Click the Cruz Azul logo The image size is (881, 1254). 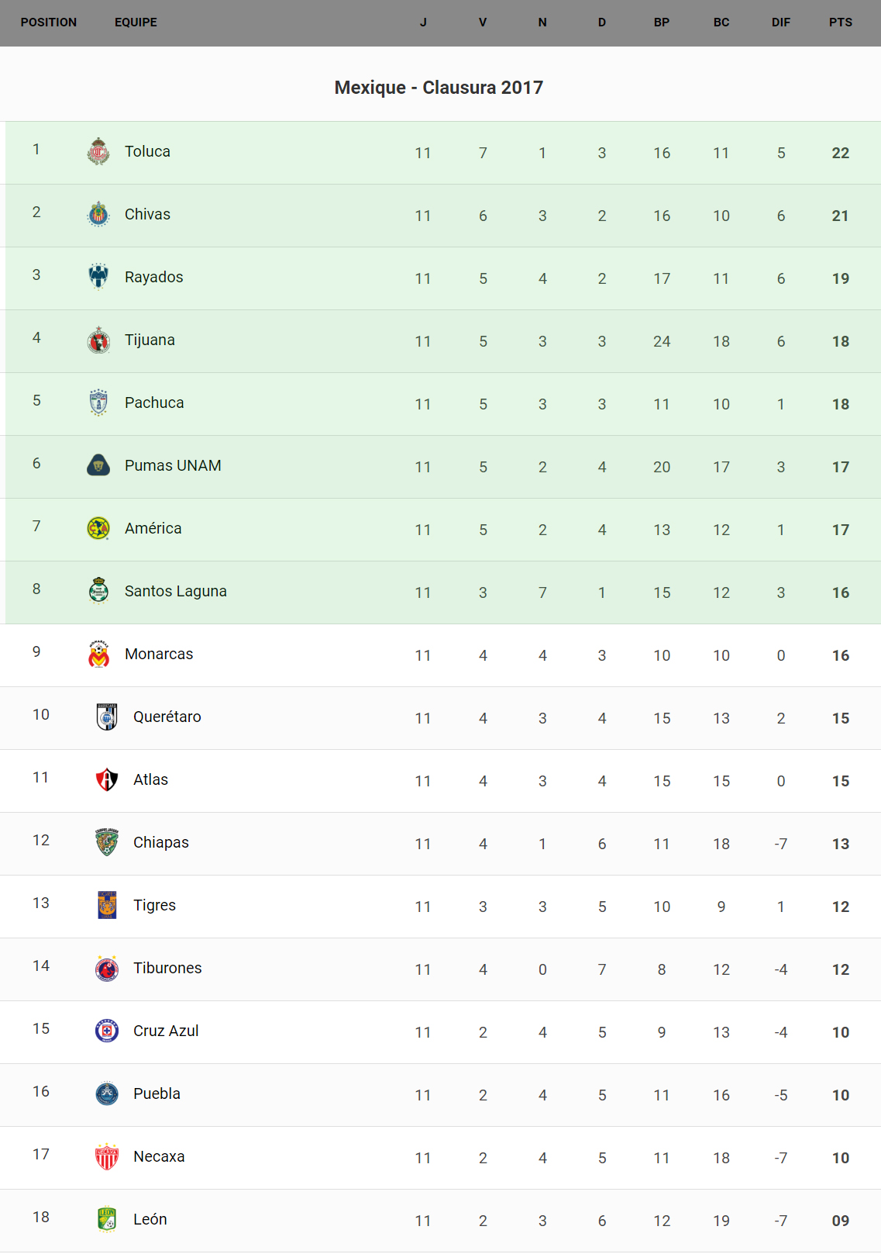(107, 1031)
